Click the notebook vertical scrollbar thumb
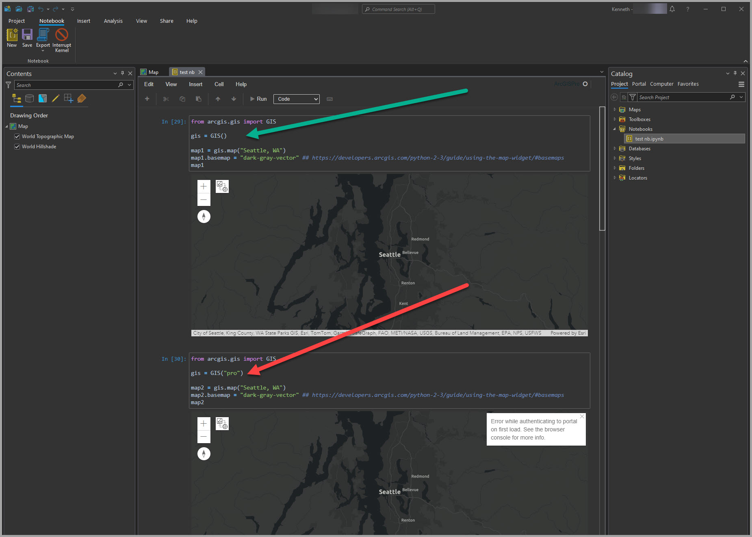Viewport: 752px width, 537px height. click(x=602, y=169)
